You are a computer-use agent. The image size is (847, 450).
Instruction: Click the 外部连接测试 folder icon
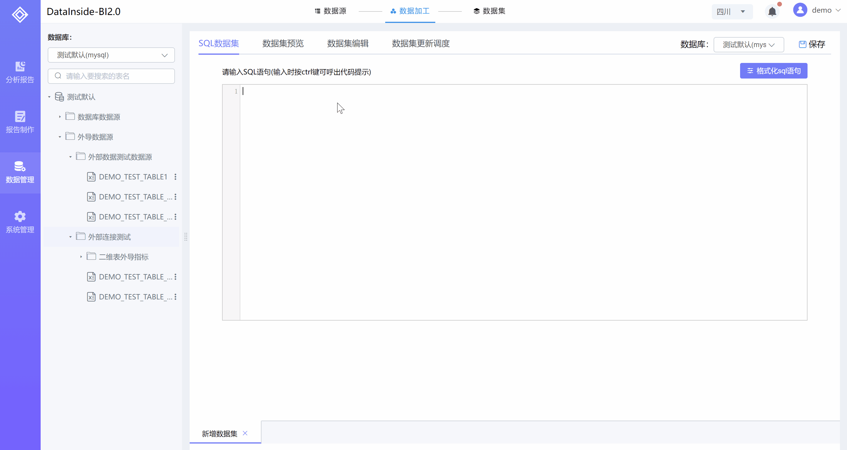(81, 236)
